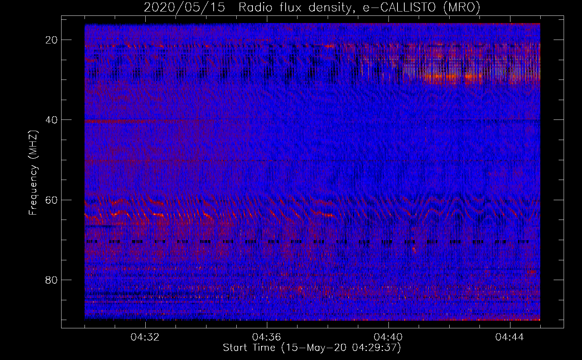Click the 04:36 time tick label

click(x=267, y=337)
